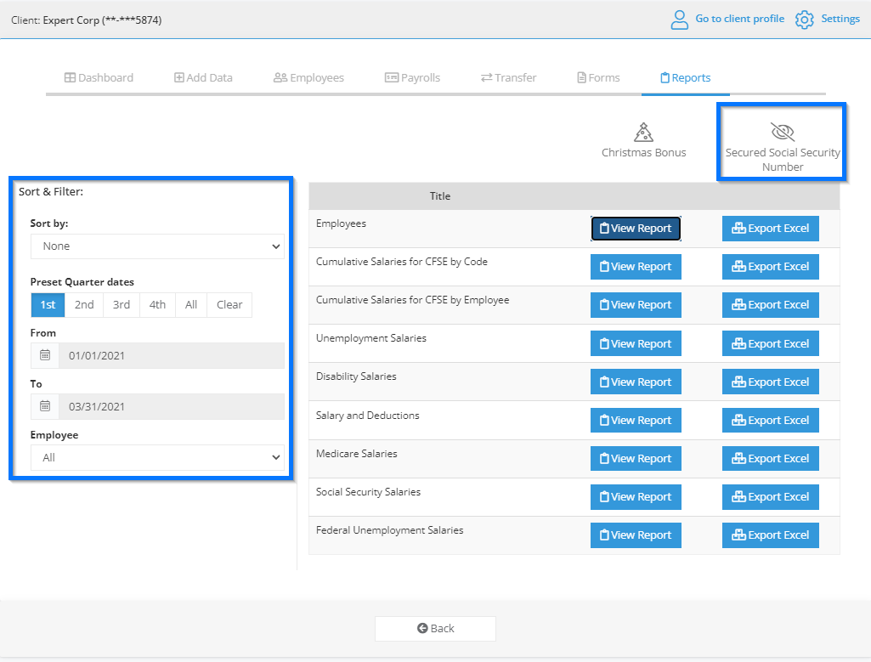Open the Payrolls tab
The image size is (871, 662).
[x=412, y=77]
